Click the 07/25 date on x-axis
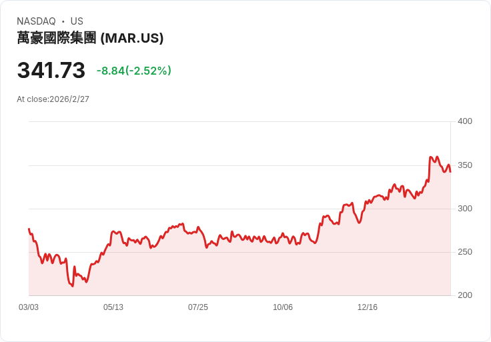This screenshot has height=342, width=491. (x=198, y=307)
